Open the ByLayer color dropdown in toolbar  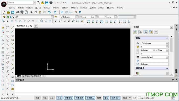click(77, 17)
